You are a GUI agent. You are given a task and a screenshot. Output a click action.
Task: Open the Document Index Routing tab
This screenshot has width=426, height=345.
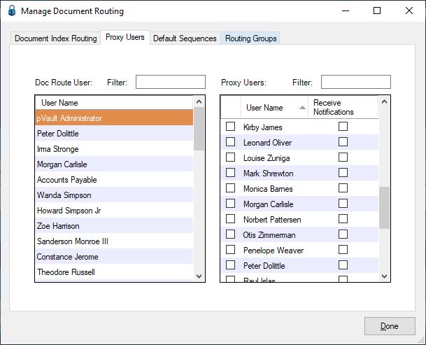(56, 38)
